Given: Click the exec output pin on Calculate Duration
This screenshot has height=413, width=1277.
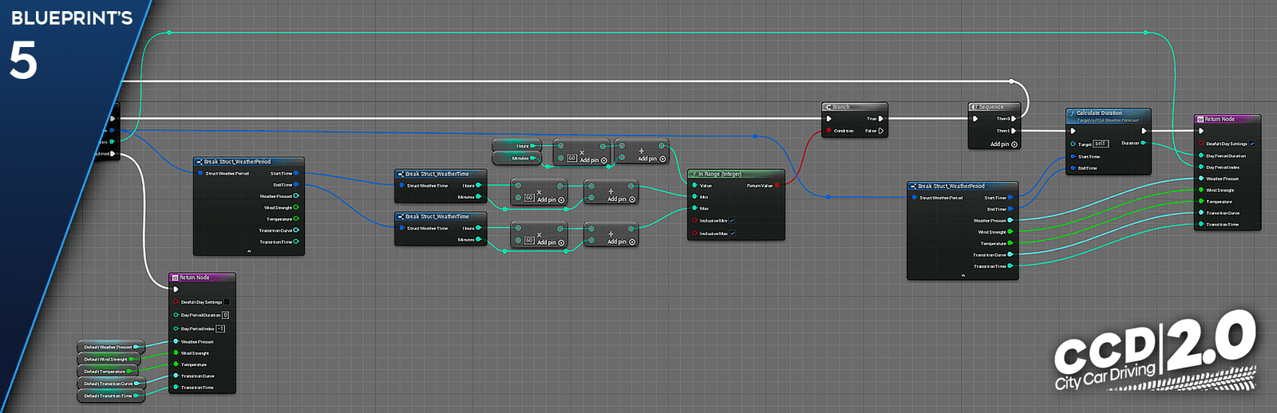Looking at the screenshot, I should tap(1144, 131).
